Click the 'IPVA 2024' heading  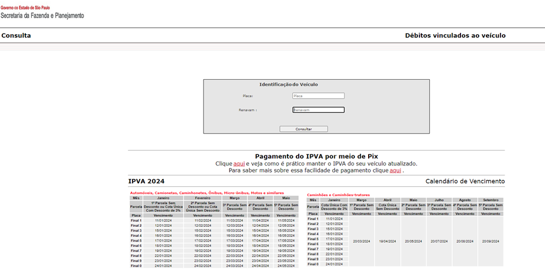146,181
